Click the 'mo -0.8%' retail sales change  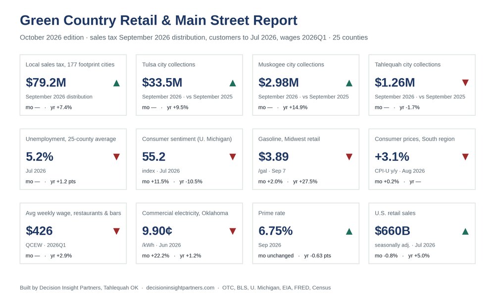coord(386,255)
